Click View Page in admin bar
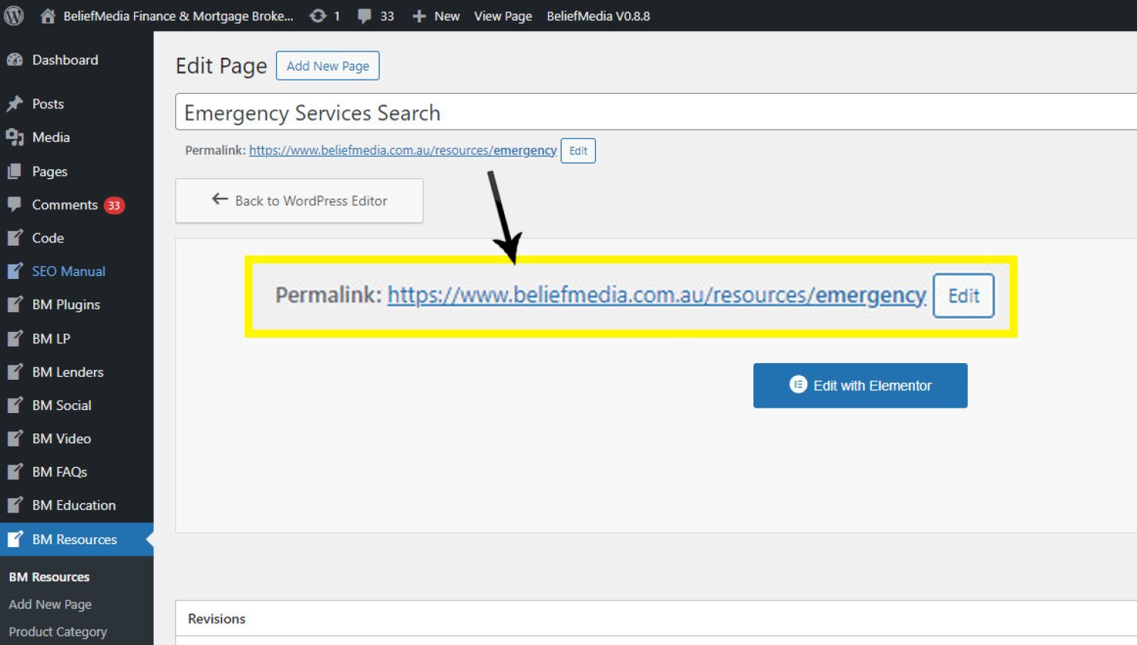1137x645 pixels. 503,16
